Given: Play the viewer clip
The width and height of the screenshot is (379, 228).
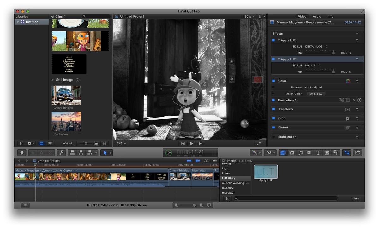Looking at the screenshot, I should pos(191,144).
